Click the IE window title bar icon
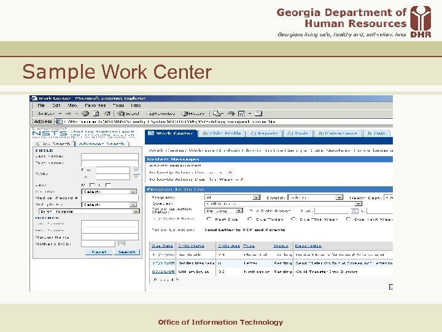The width and height of the screenshot is (442, 332). (x=34, y=98)
